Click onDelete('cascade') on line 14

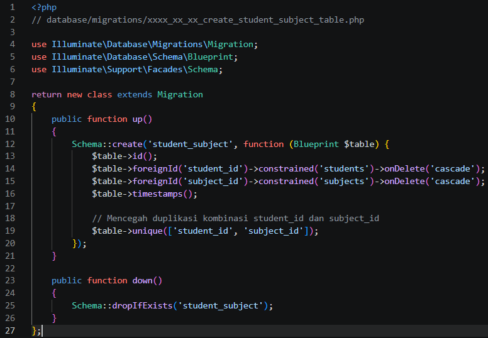(432, 169)
